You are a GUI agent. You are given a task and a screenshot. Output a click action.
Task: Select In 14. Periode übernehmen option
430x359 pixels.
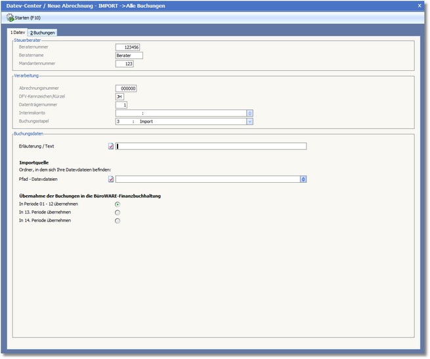(x=118, y=221)
